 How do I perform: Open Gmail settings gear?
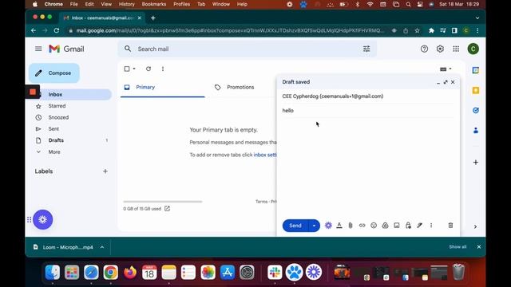pos(440,49)
